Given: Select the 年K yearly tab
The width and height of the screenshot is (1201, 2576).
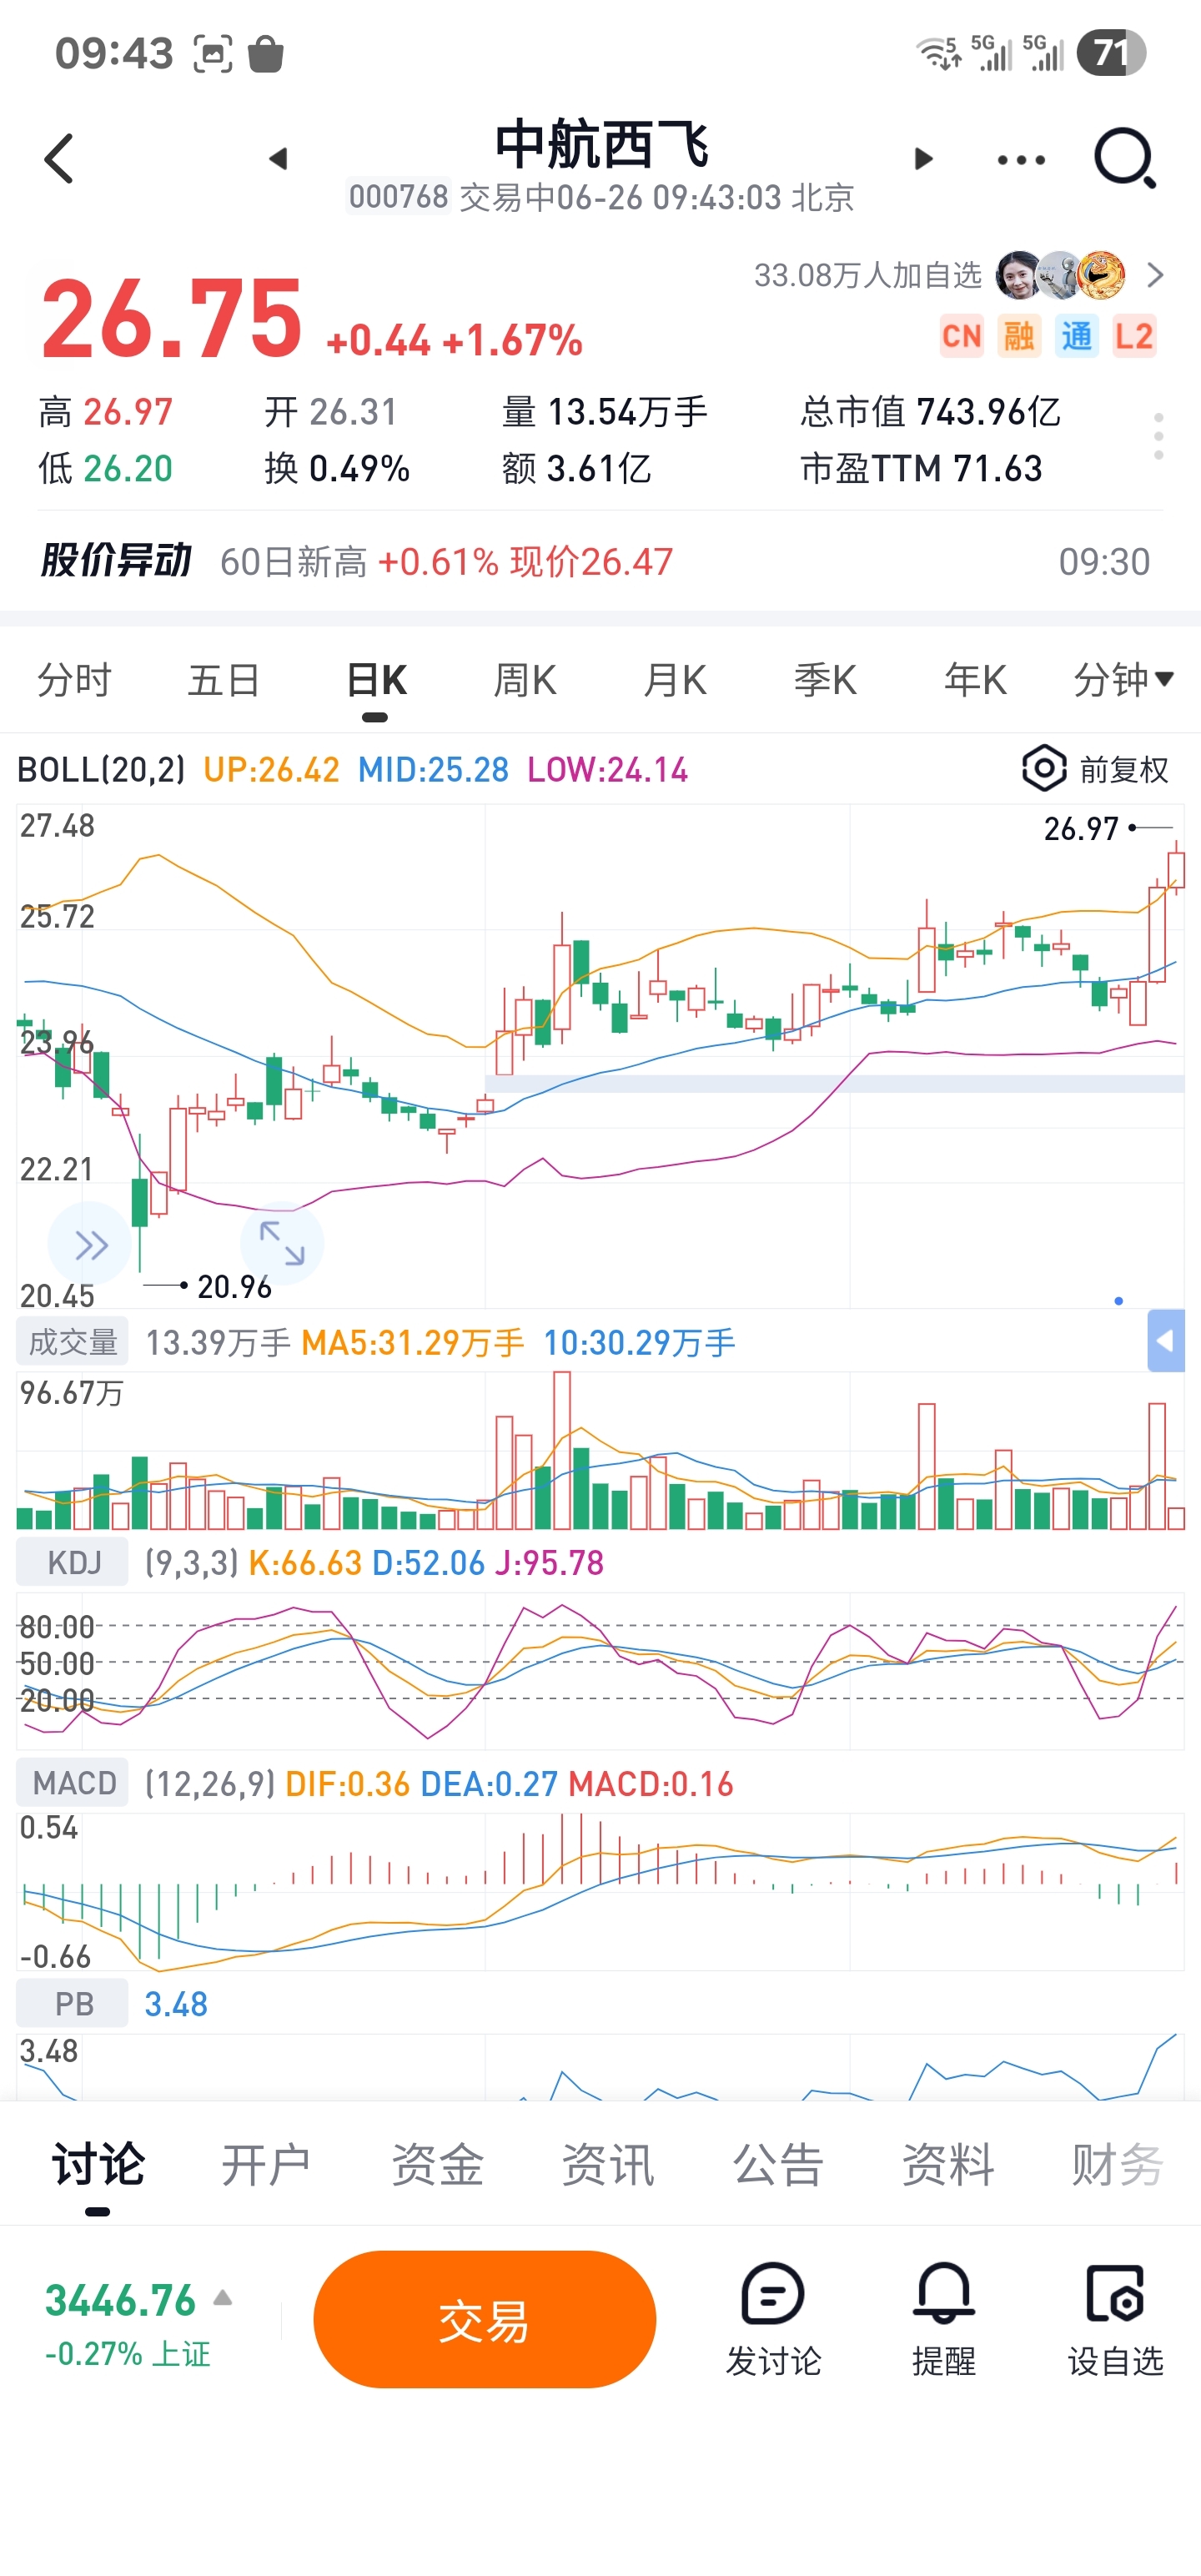Looking at the screenshot, I should 975,680.
